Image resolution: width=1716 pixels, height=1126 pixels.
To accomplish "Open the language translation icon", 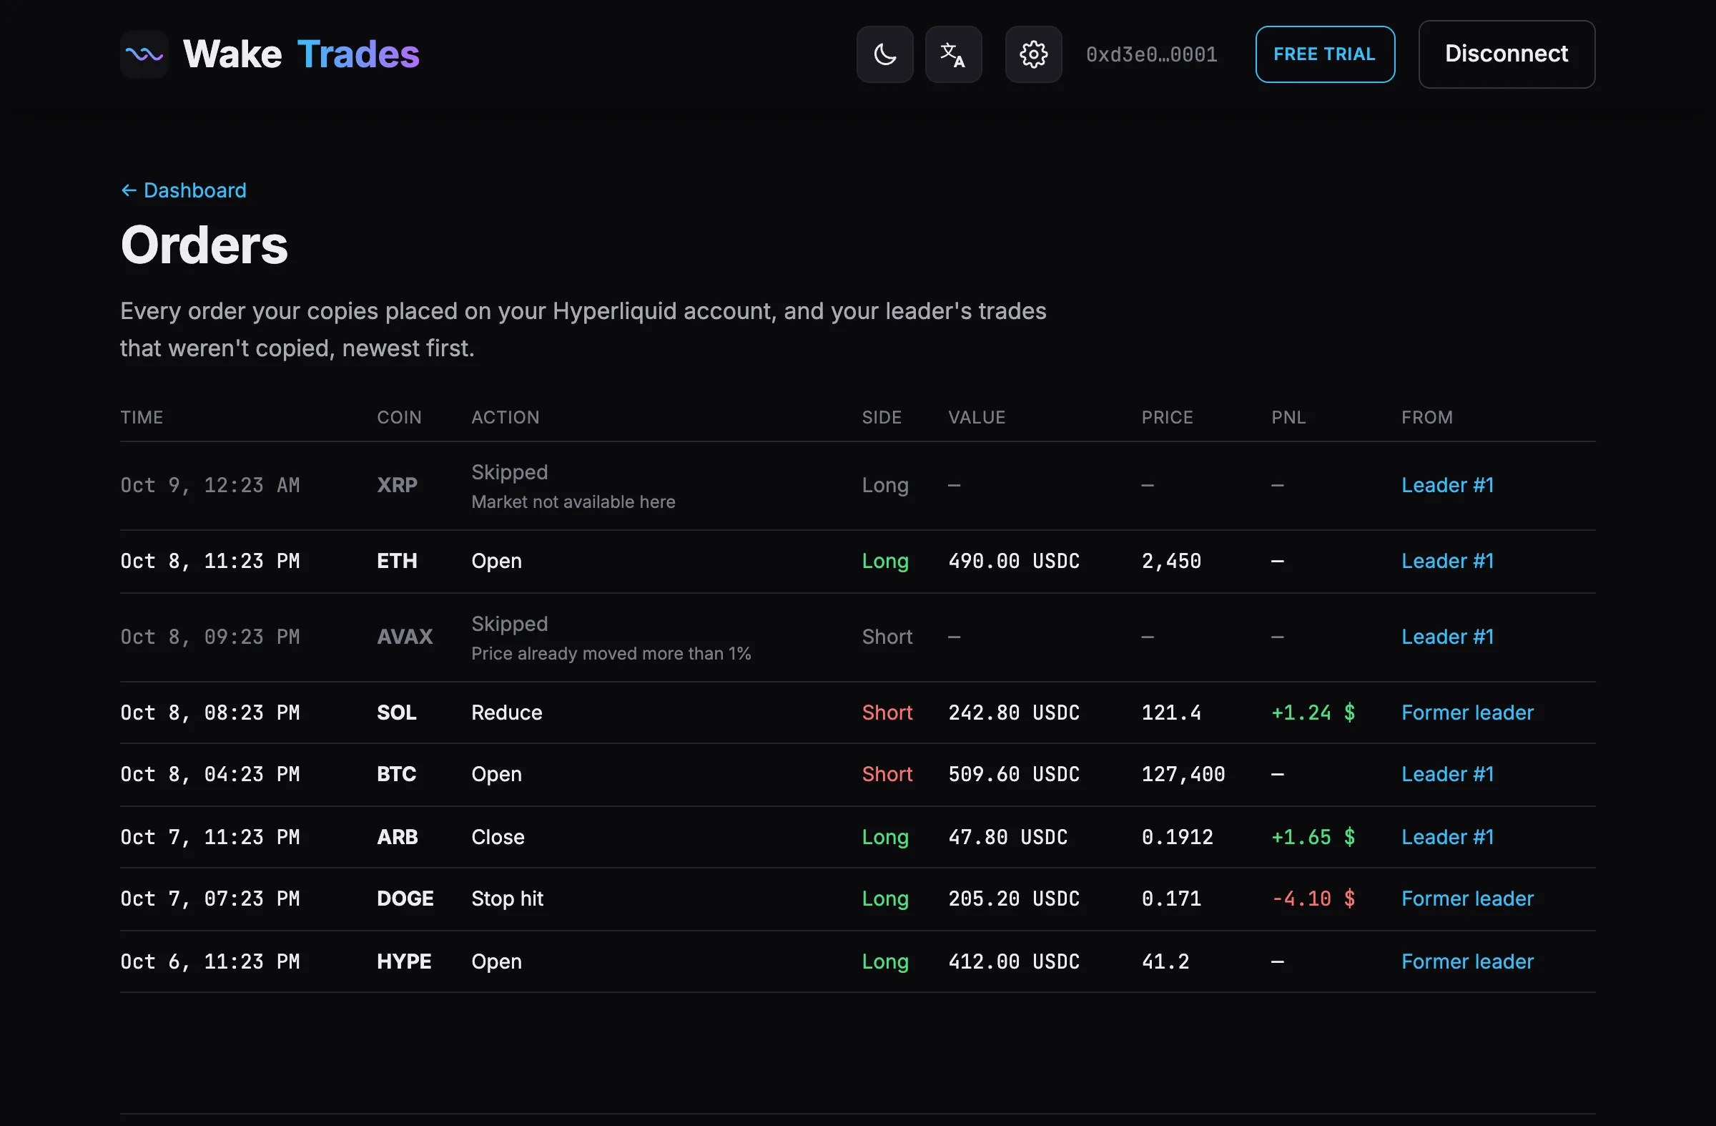I will 953,54.
